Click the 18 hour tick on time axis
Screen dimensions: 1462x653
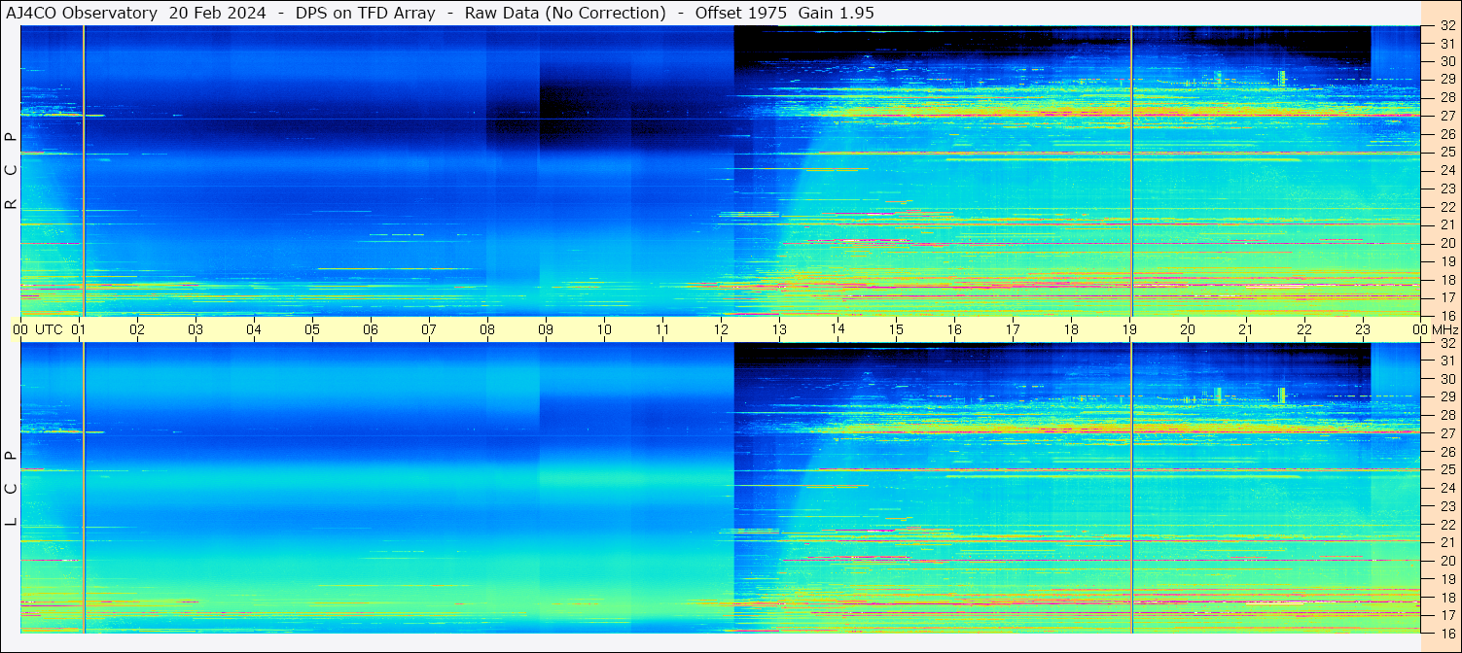(x=1071, y=329)
